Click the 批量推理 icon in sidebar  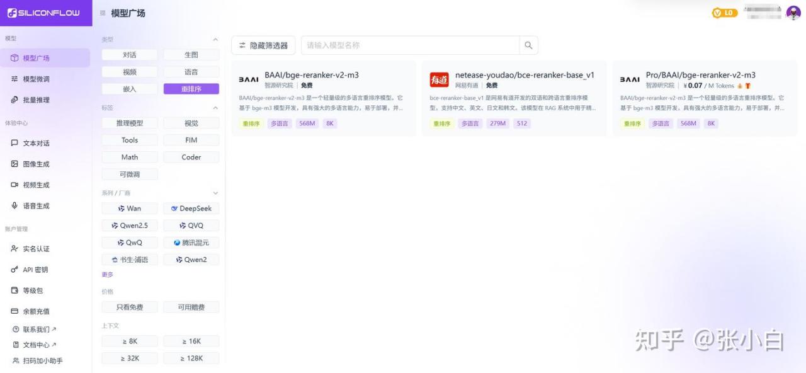point(14,100)
